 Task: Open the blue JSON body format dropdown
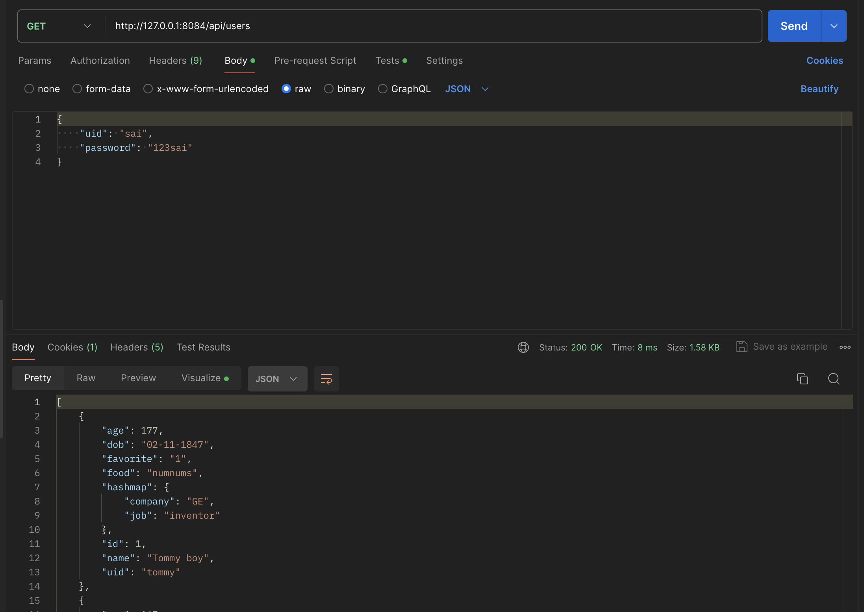(467, 89)
